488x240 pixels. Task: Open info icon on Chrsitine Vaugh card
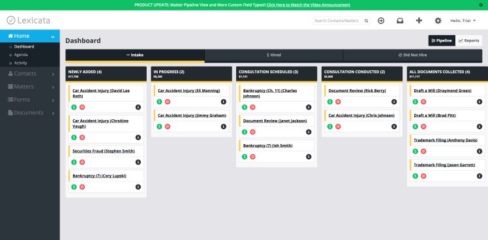[x=138, y=137]
